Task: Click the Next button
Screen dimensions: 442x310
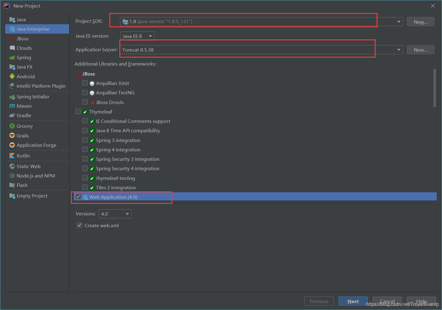Action: coord(353,301)
